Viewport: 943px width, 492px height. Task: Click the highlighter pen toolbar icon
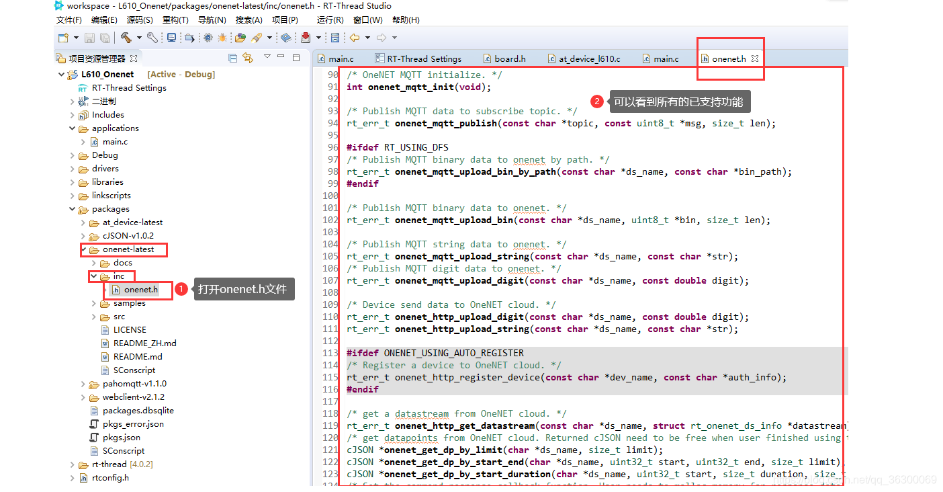coord(257,38)
